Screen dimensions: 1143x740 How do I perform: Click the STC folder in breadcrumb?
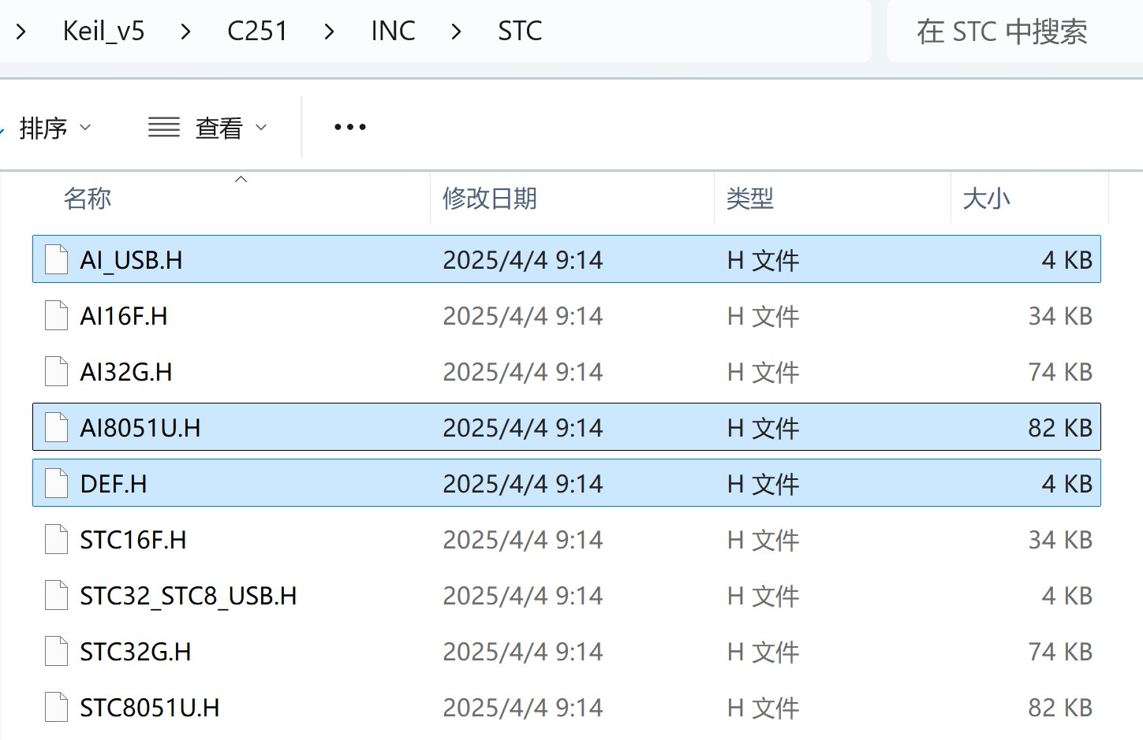[520, 32]
